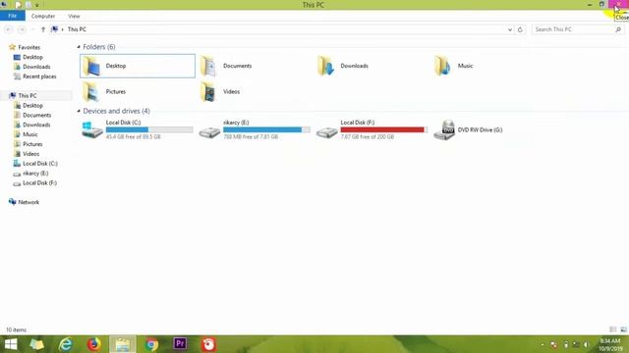Open the Desktop folder tile
Screen dimensions: 629x353
[138, 66]
